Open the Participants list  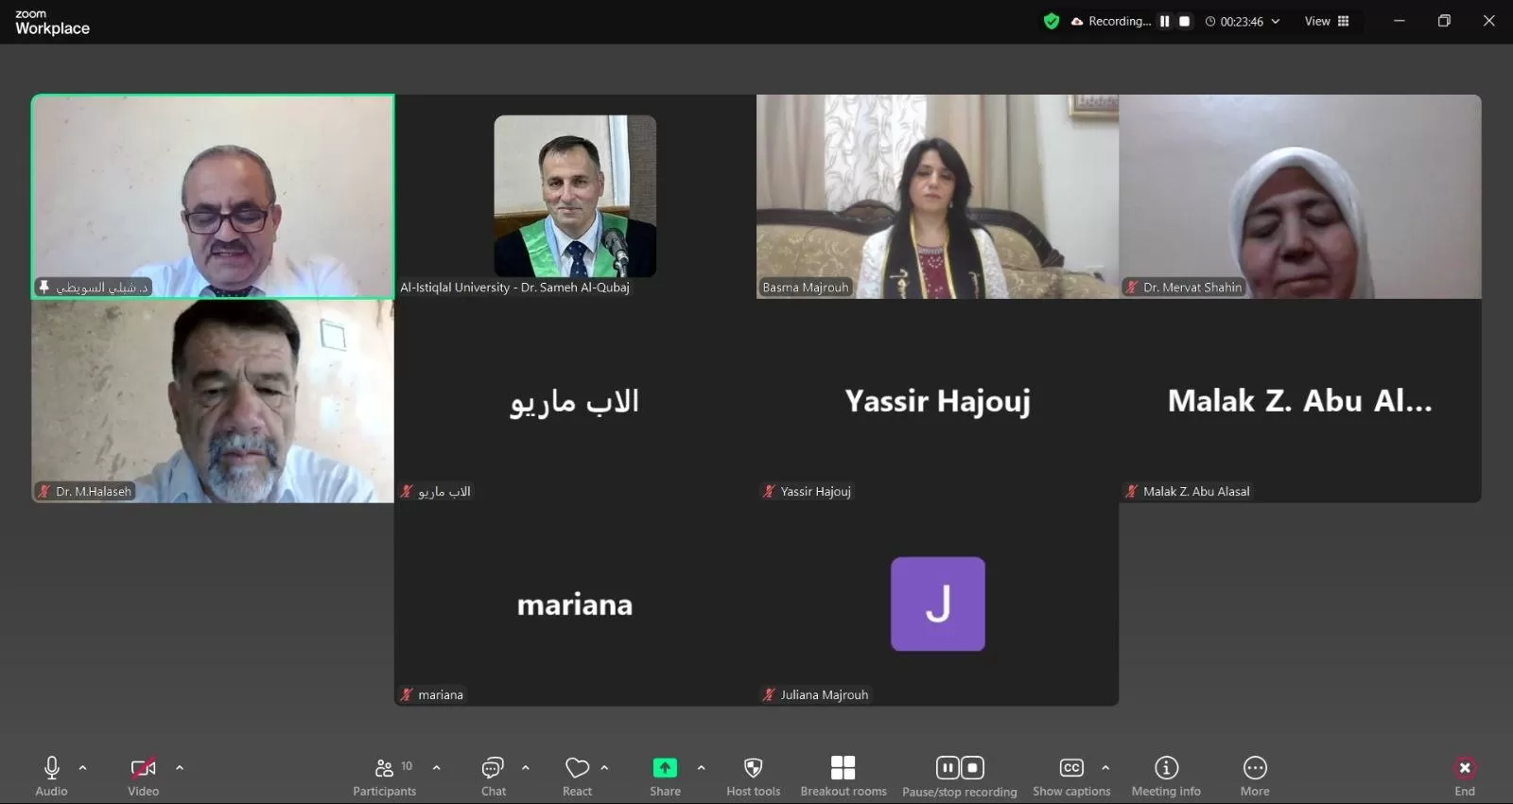[x=385, y=776]
